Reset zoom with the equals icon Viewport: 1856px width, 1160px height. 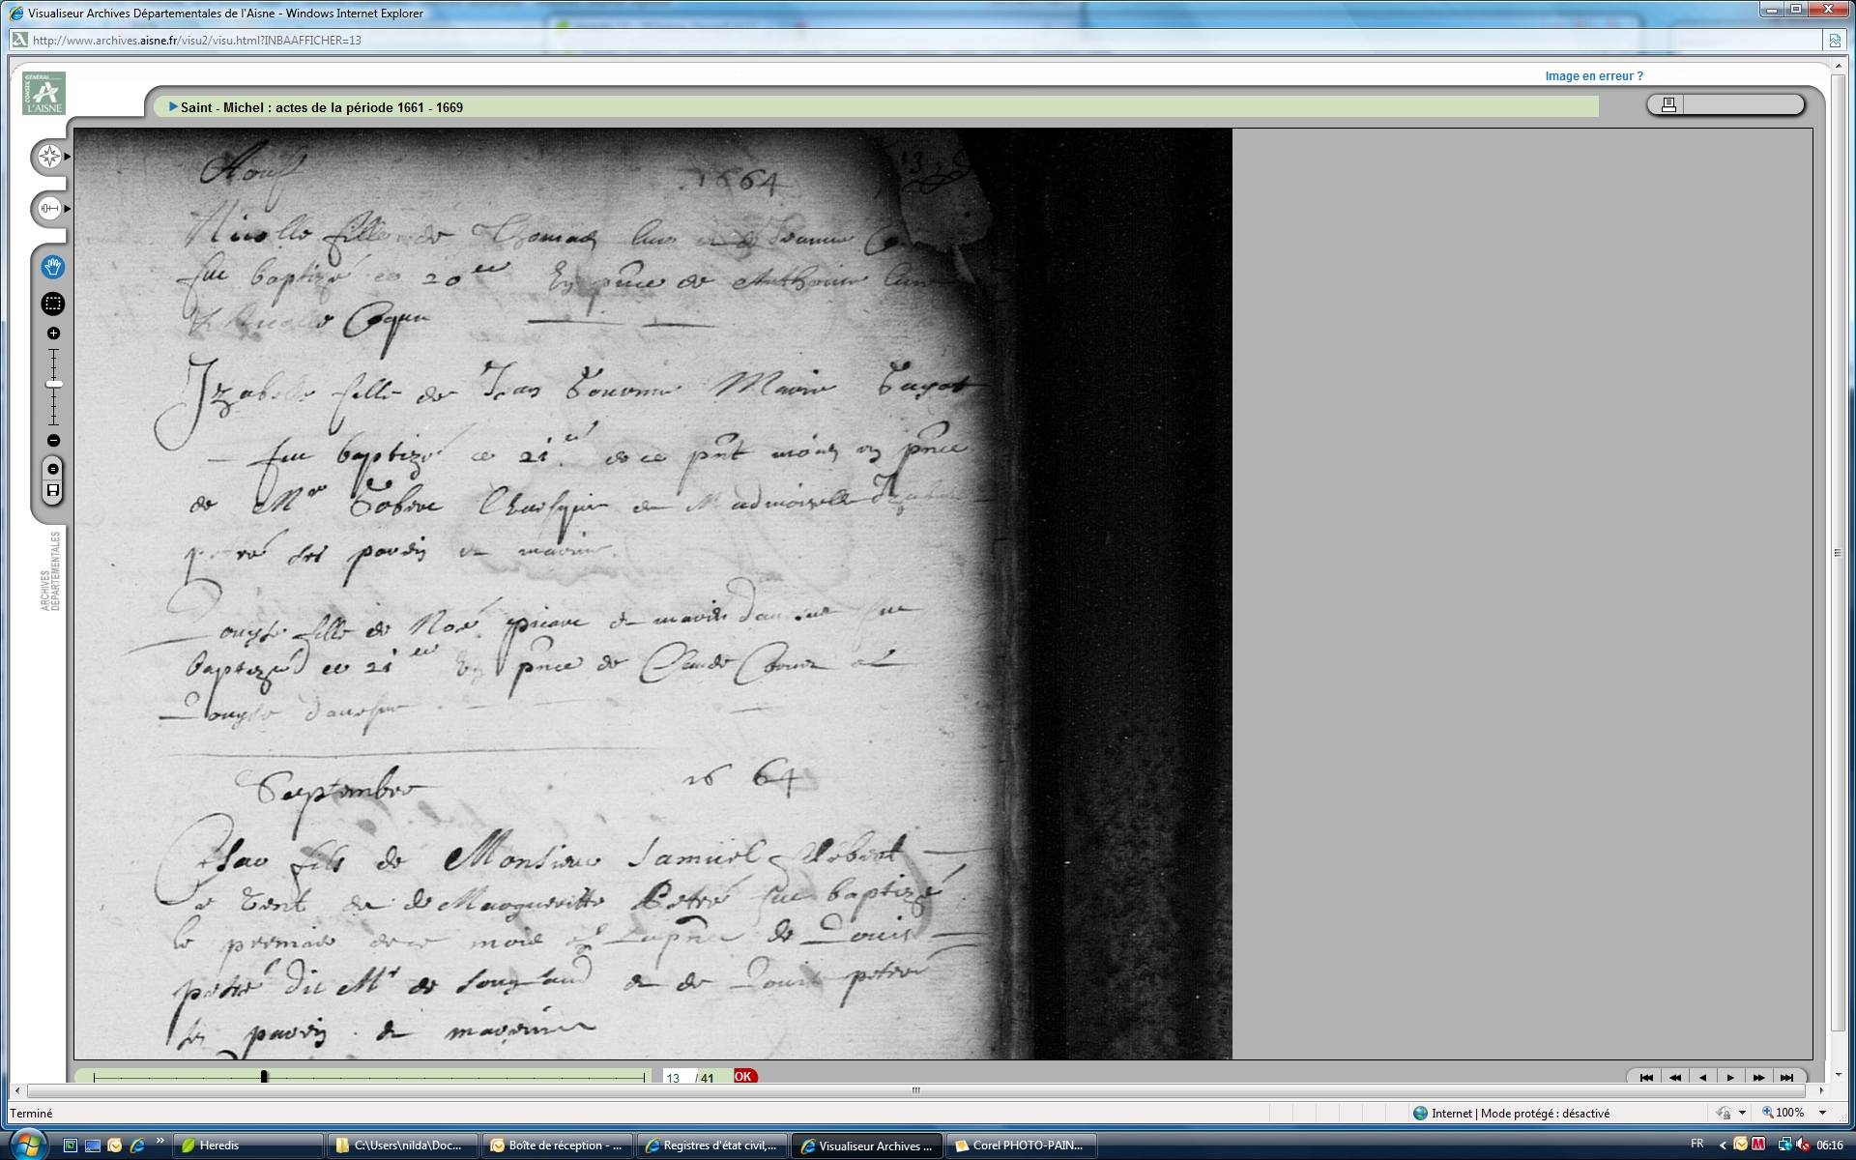point(53,469)
